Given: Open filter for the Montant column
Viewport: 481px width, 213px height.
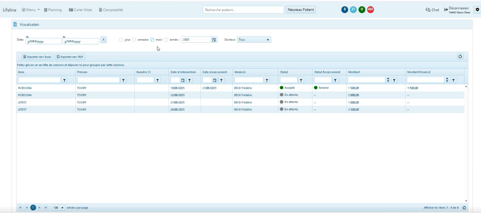Looking at the screenshot, I should tap(394, 80).
